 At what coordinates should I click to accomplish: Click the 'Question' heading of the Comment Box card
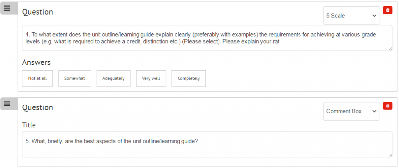click(x=38, y=107)
